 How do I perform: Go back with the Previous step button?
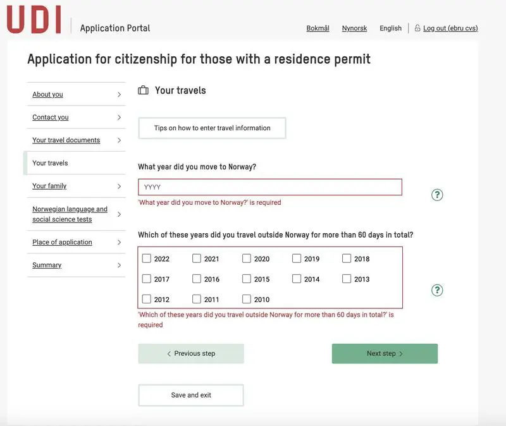[190, 354]
